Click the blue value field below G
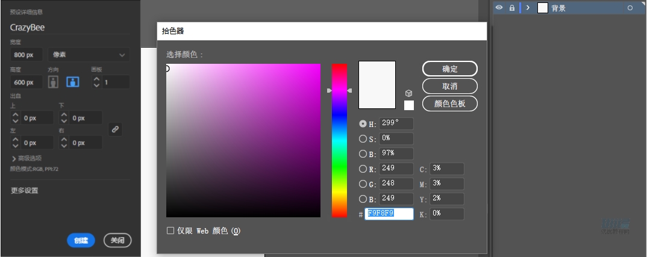 point(396,199)
